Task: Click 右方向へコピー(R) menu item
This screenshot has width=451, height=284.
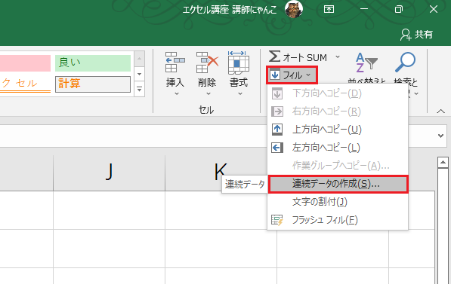Action: point(338,111)
